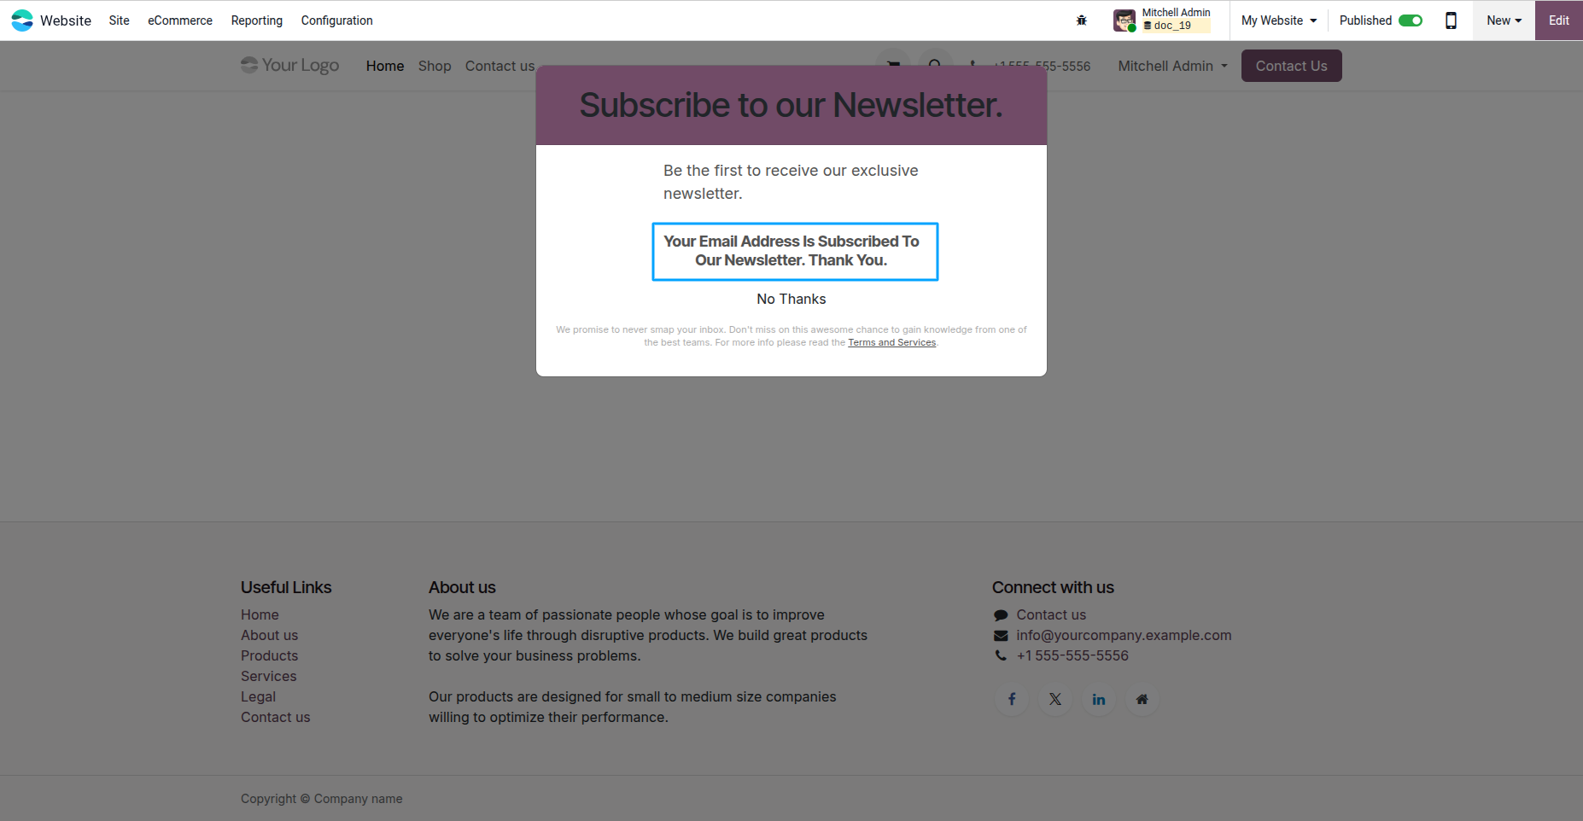Click the phone icon beside footer number
This screenshot has height=821, width=1583.
click(x=1001, y=655)
